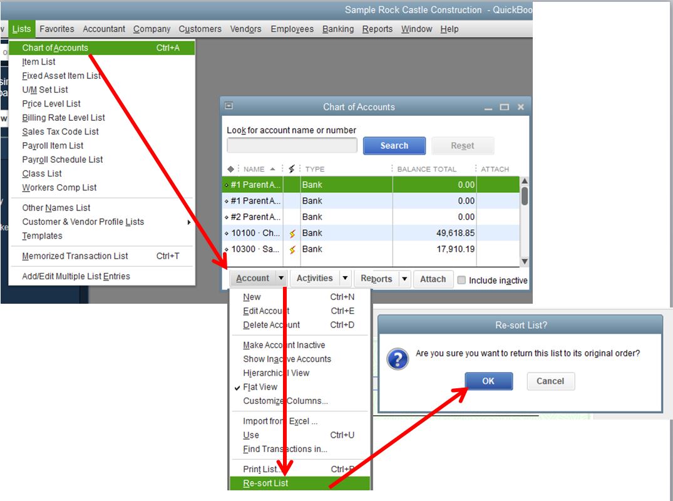Click lightning bolt icon on 10300 row

292,249
